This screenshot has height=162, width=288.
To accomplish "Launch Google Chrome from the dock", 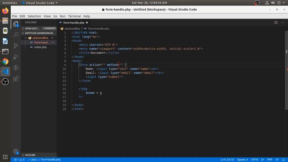I will [x=5, y=61].
